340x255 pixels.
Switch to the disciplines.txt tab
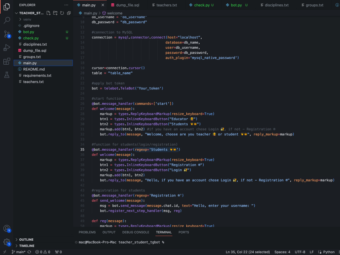click(274, 5)
